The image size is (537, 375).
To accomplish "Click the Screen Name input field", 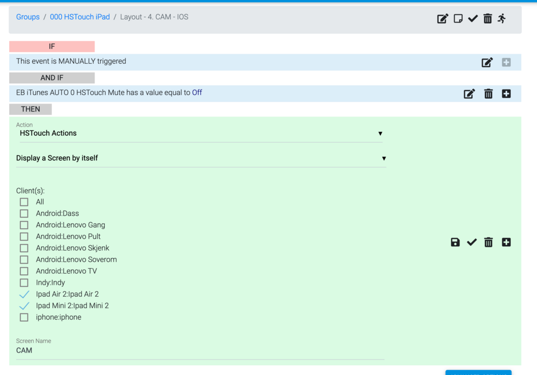I will [x=200, y=351].
